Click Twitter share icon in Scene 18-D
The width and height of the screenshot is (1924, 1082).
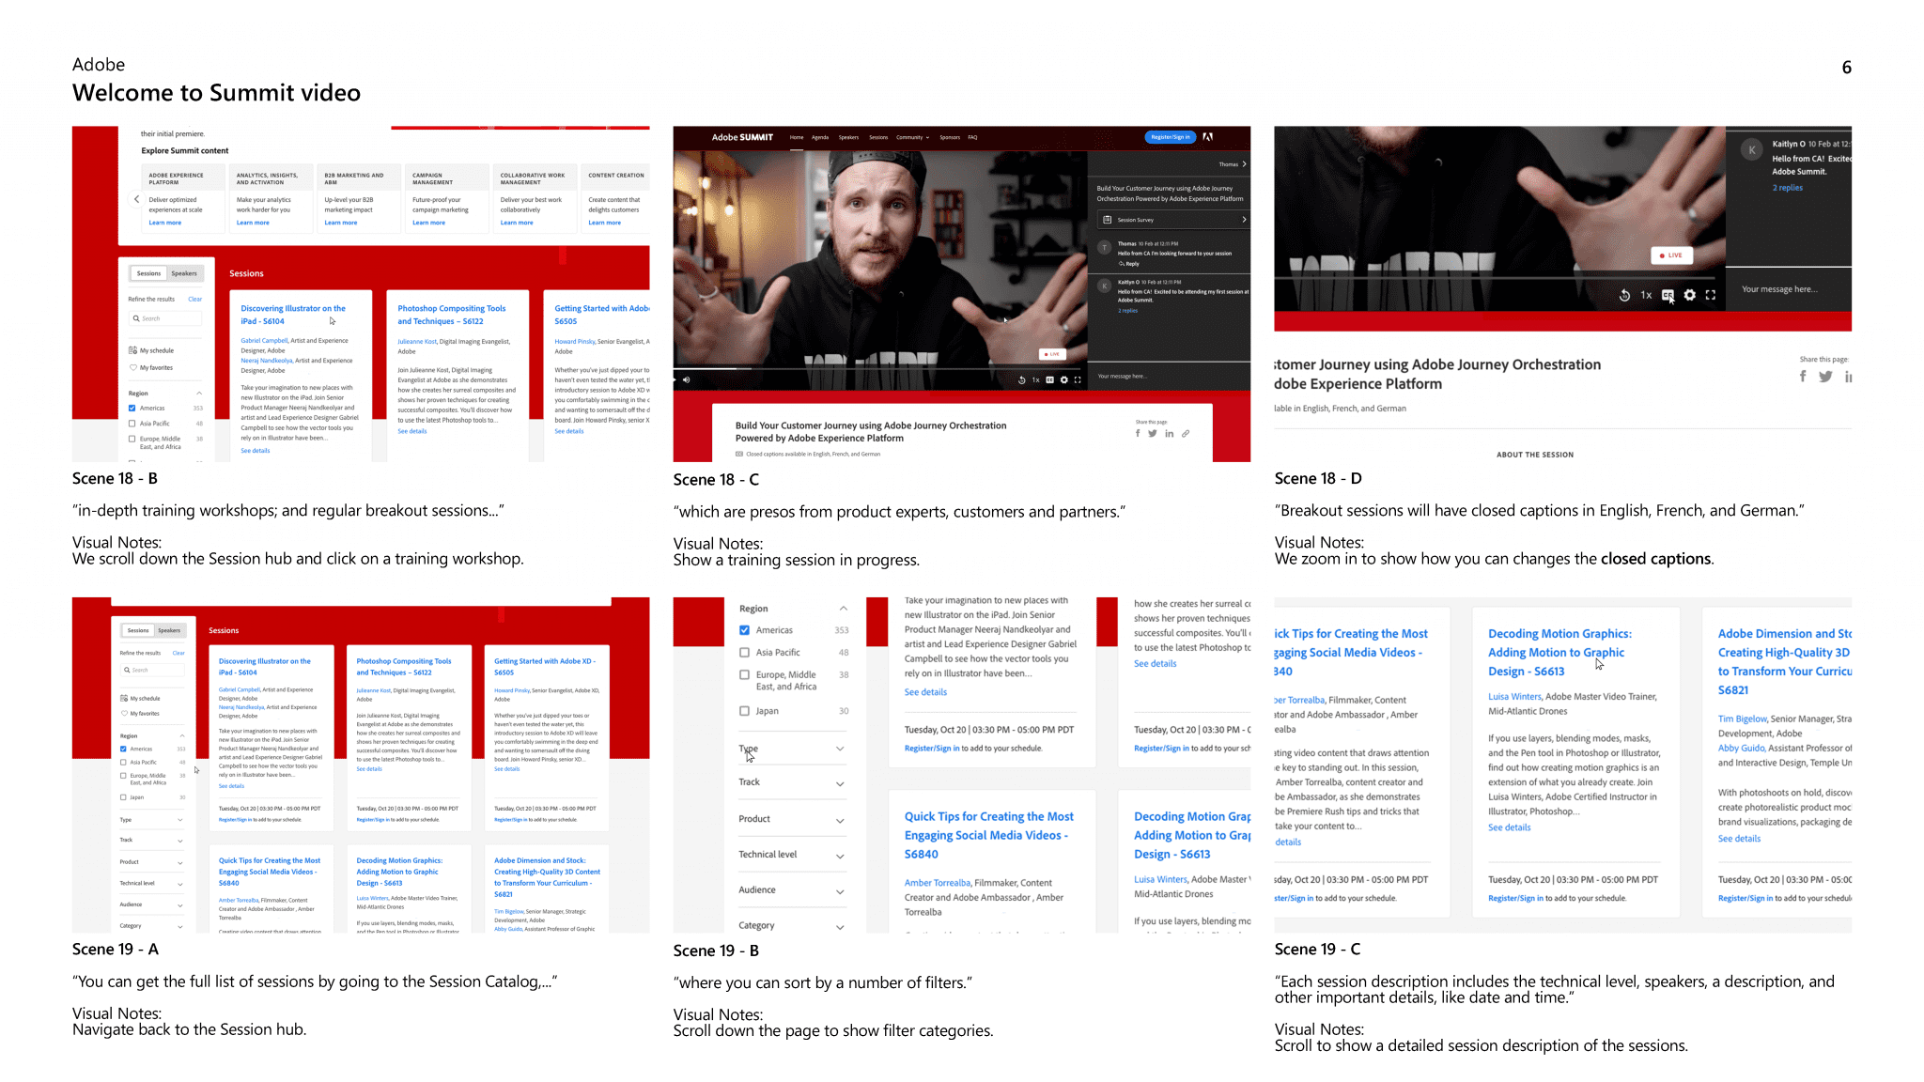[1825, 377]
